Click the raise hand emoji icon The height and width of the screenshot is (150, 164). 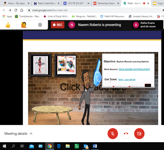click(24, 25)
